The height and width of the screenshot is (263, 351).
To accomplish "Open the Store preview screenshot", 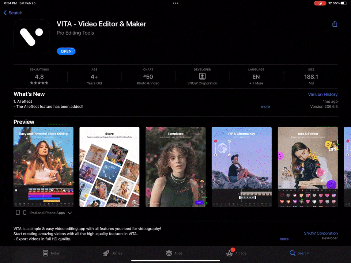I will [x=109, y=167].
